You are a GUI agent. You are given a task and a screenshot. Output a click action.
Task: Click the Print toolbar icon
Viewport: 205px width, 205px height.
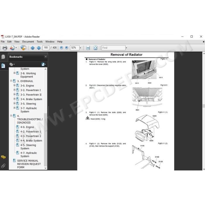[x=5, y=48]
